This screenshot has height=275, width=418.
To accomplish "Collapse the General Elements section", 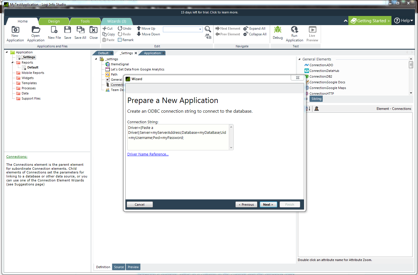I will coord(299,59).
